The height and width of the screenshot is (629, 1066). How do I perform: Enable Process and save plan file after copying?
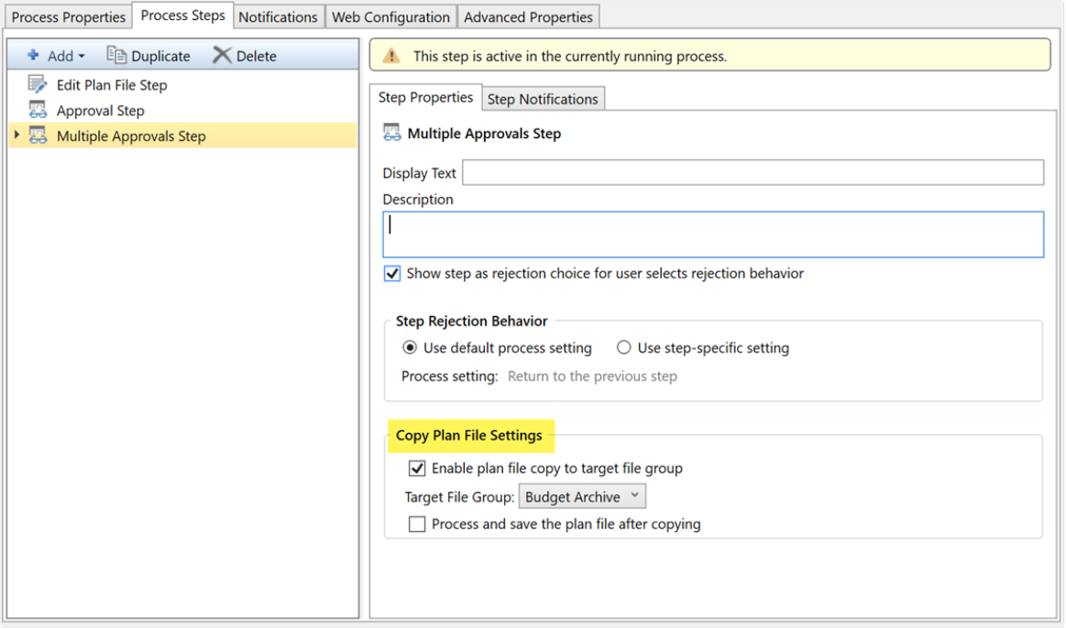(417, 525)
